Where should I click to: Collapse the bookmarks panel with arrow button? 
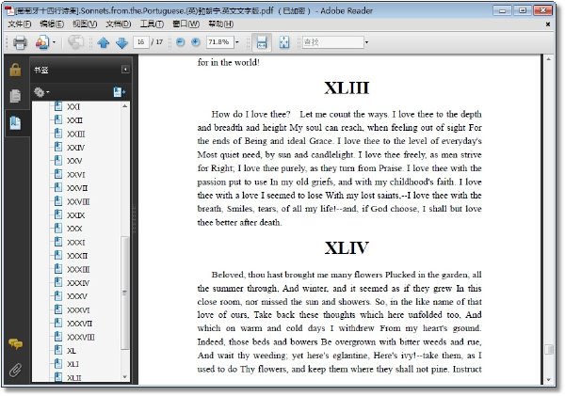[125, 69]
